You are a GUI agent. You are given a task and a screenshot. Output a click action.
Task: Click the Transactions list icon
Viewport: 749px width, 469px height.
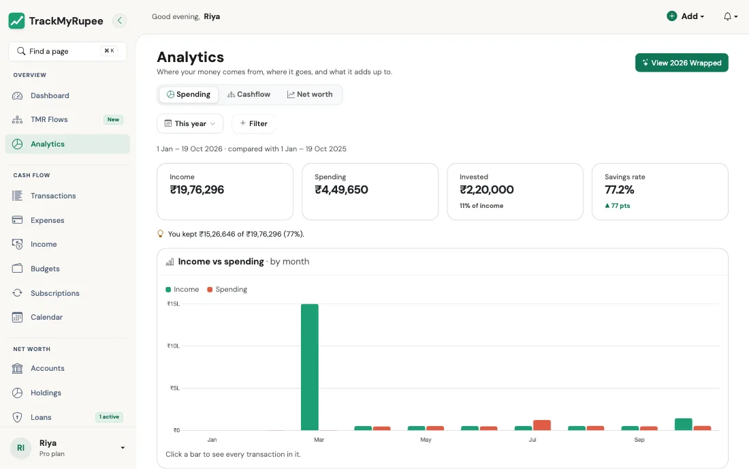click(17, 196)
